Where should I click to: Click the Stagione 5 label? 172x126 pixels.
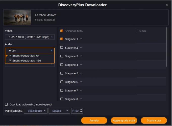71,73
